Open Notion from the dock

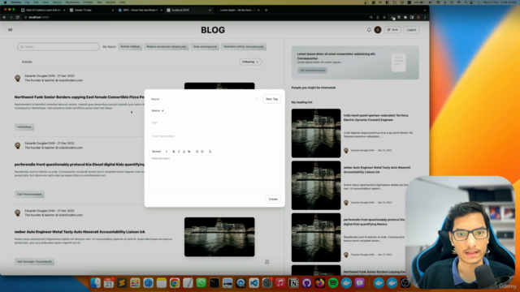point(293,283)
